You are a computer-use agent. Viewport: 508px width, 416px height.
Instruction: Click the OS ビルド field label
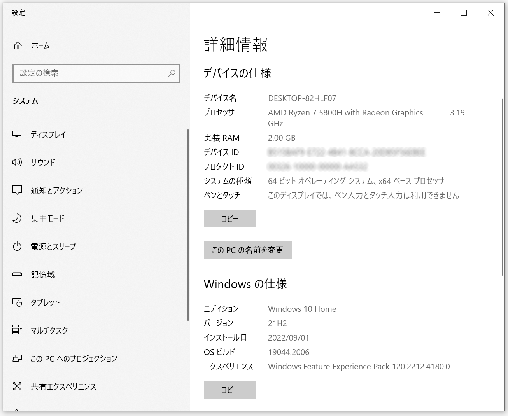point(219,352)
